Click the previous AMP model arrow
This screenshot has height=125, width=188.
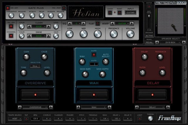[112, 24]
